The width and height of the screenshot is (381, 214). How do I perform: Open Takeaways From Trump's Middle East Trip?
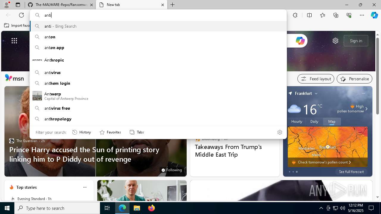tap(228, 151)
